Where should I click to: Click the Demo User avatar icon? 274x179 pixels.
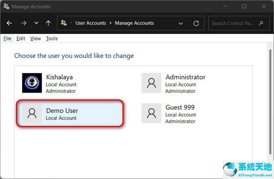[x=32, y=113]
